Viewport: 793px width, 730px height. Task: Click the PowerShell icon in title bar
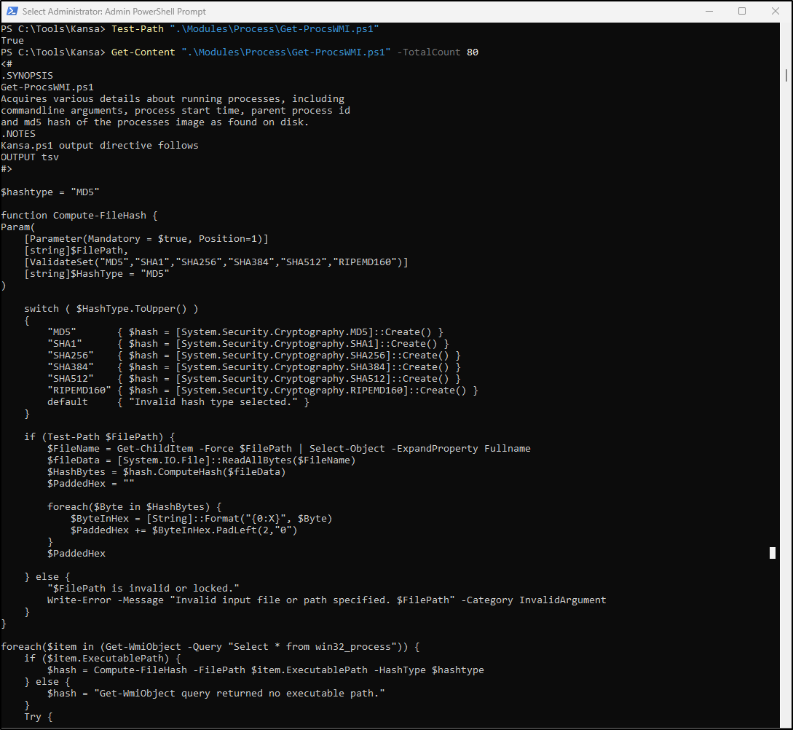click(x=12, y=11)
